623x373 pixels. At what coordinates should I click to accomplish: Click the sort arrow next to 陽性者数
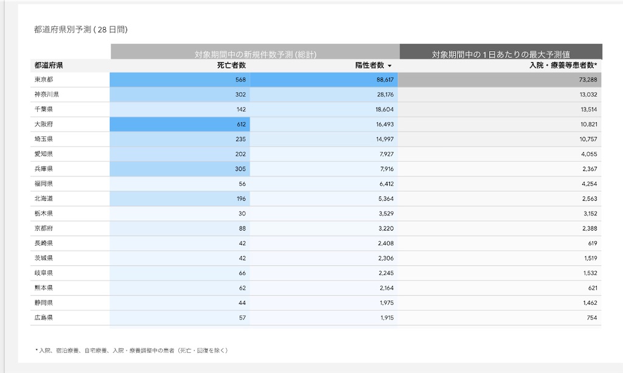click(389, 66)
